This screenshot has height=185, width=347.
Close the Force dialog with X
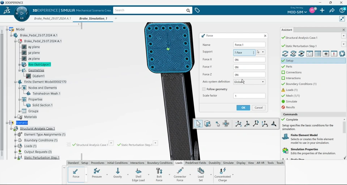265,36
